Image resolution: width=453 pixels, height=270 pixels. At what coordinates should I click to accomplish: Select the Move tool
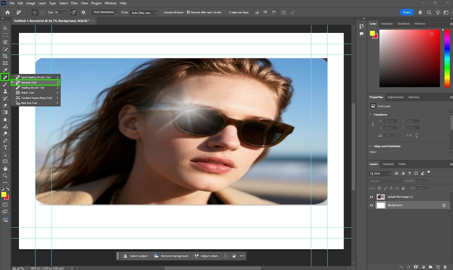coord(5,28)
